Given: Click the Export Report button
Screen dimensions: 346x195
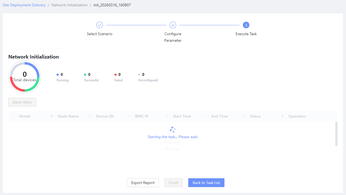Looking at the screenshot, I should pyautogui.click(x=143, y=183).
